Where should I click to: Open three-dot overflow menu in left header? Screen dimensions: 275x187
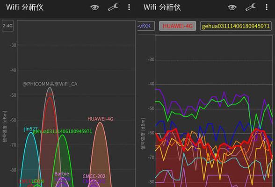[x=129, y=7]
